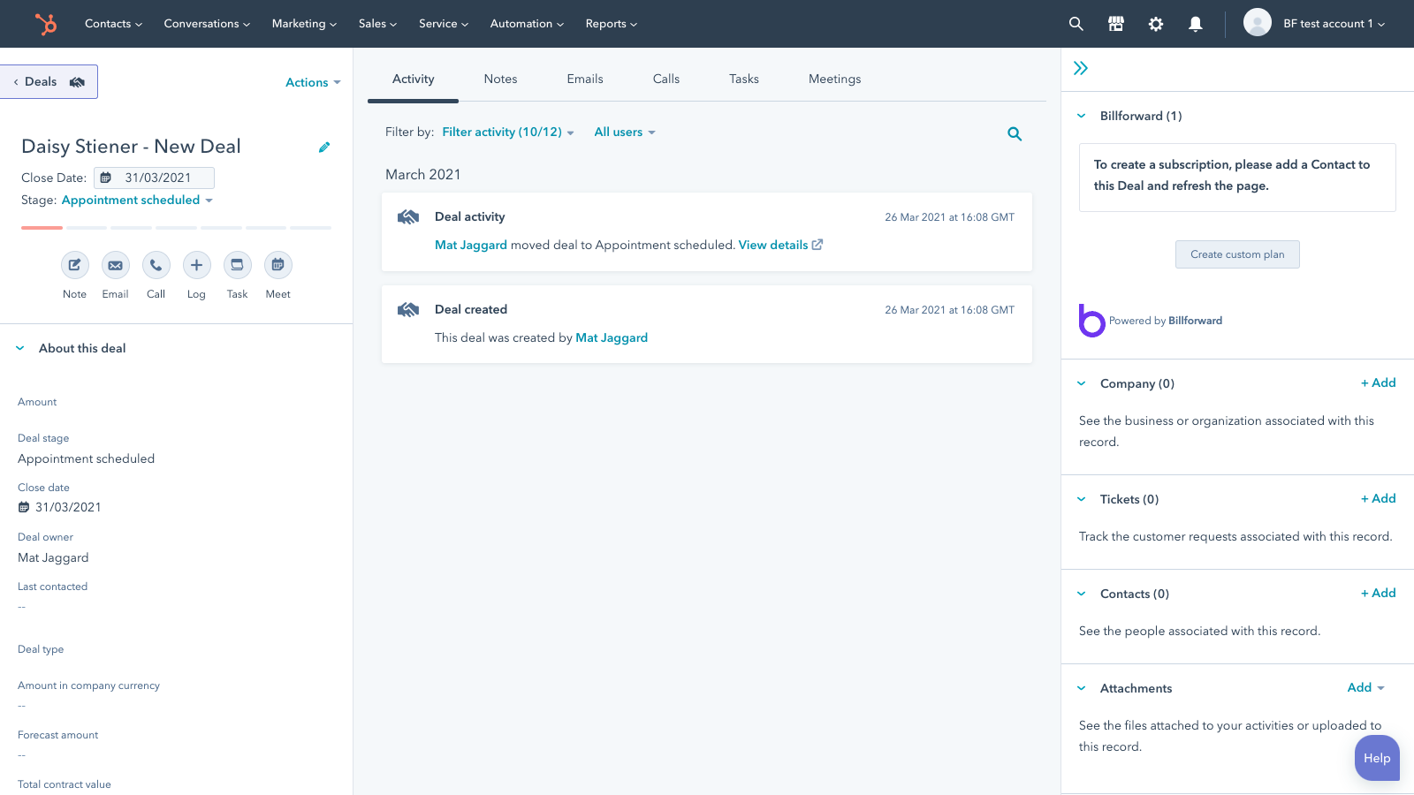Start a Call with the Call icon
Image resolution: width=1414 pixels, height=795 pixels.
(x=156, y=265)
